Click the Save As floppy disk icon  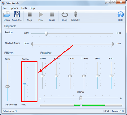[x=17, y=14]
